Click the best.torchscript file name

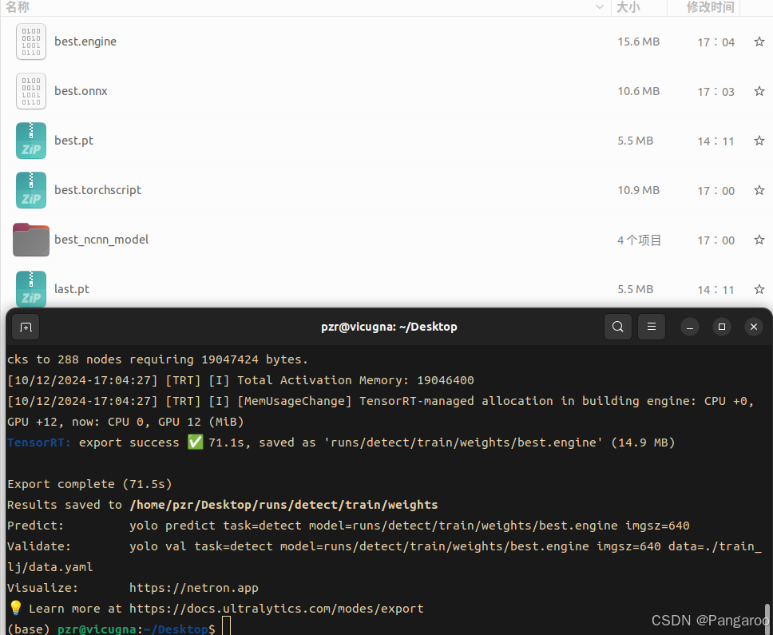point(97,190)
